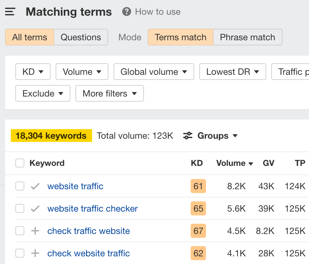Click the How to use help icon

click(x=127, y=12)
